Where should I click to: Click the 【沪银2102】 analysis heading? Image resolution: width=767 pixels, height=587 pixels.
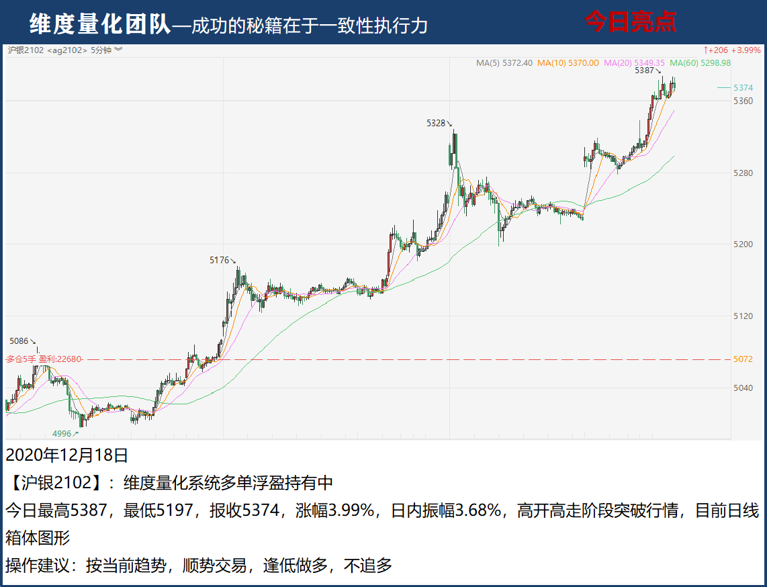coord(56,482)
